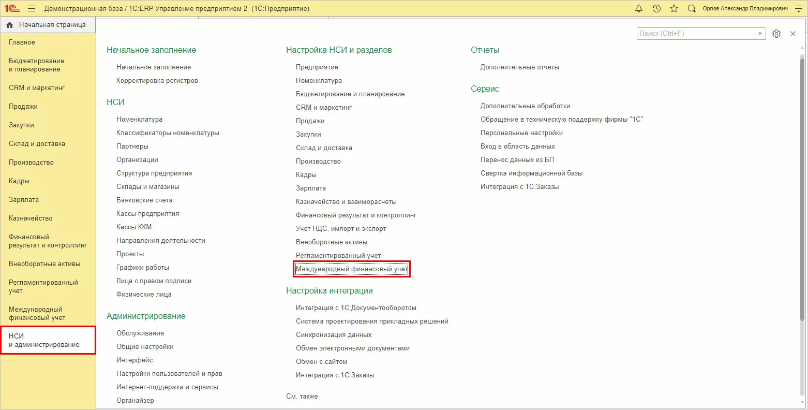This screenshot has height=410, width=808.
Task: Open favorites star
Action: coord(674,8)
